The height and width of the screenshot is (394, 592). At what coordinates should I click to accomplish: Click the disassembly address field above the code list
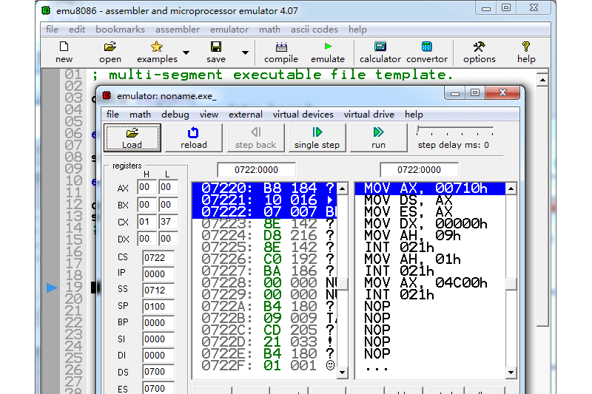pos(419,170)
